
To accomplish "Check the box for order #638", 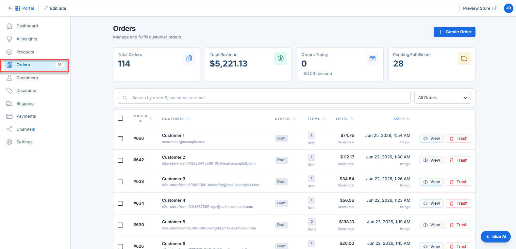I will point(121,182).
